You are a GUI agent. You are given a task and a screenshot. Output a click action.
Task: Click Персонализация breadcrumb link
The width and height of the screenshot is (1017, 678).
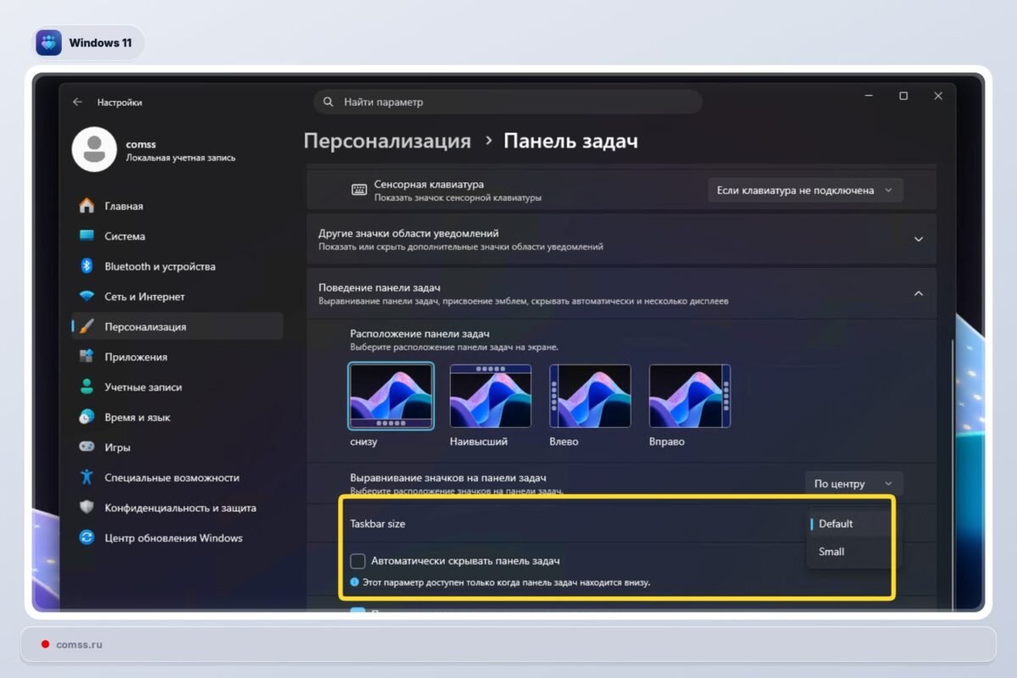[x=387, y=142]
